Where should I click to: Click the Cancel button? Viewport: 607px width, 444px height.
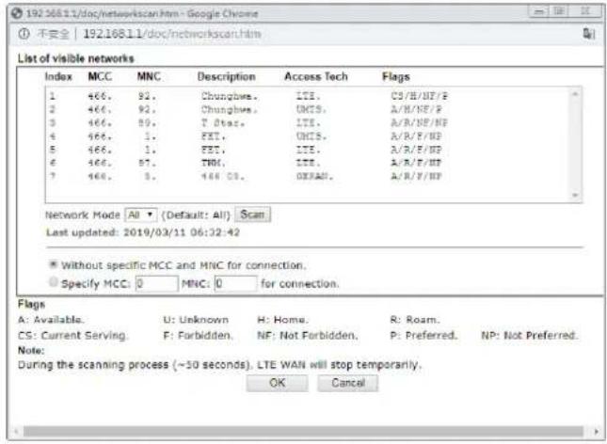click(348, 383)
